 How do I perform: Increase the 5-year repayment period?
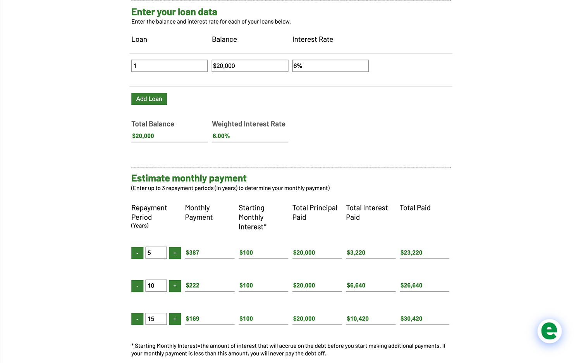pyautogui.click(x=175, y=252)
